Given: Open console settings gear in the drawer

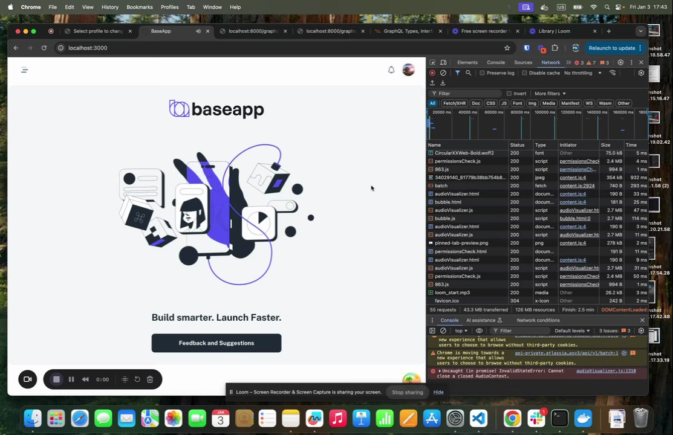Looking at the screenshot, I should pyautogui.click(x=641, y=330).
